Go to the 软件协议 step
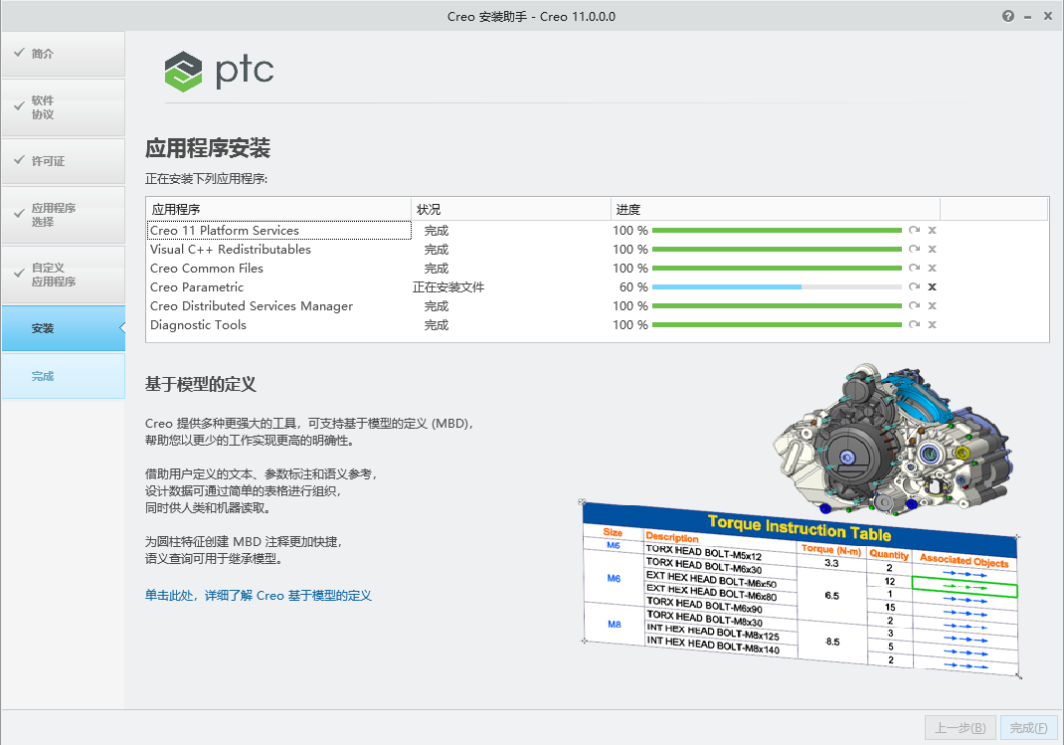 point(63,107)
